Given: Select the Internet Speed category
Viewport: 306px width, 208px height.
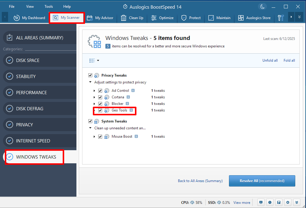Looking at the screenshot, I should coord(40,141).
